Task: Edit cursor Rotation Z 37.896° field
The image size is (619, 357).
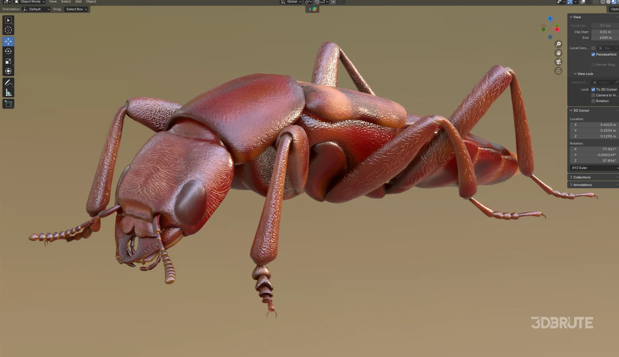Action: [x=594, y=161]
